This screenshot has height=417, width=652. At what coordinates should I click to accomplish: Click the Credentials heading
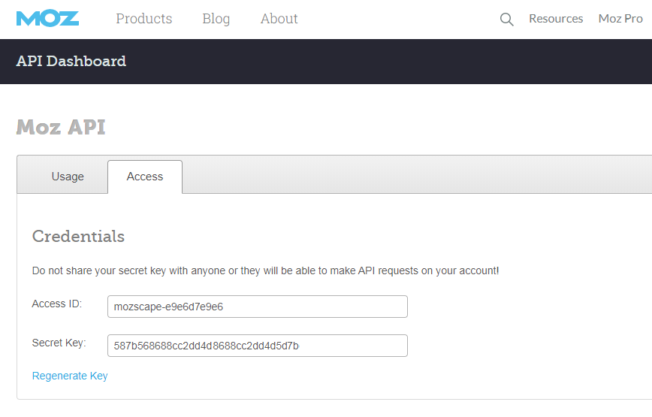(78, 236)
